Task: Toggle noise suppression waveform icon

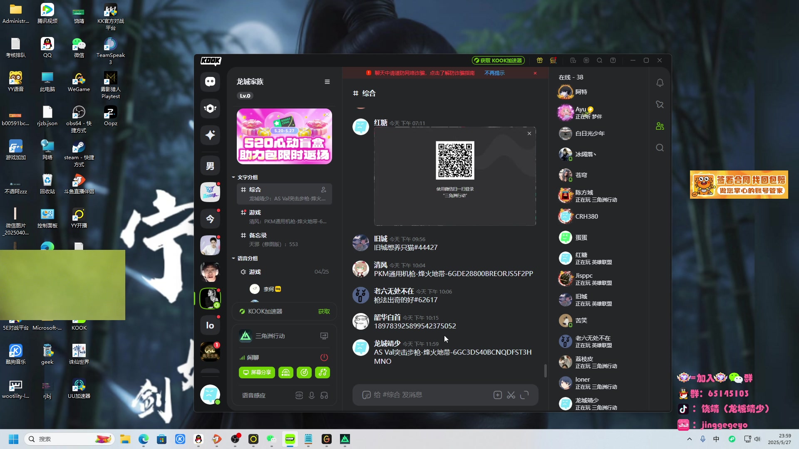Action: pyautogui.click(x=299, y=395)
